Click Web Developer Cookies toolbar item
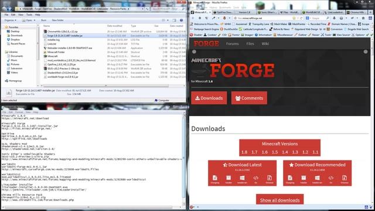The width and height of the screenshot is (375, 211). pos(210,35)
